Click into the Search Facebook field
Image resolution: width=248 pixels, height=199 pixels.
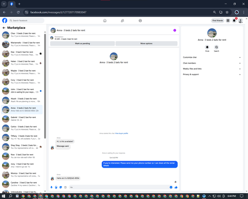tap(26, 20)
